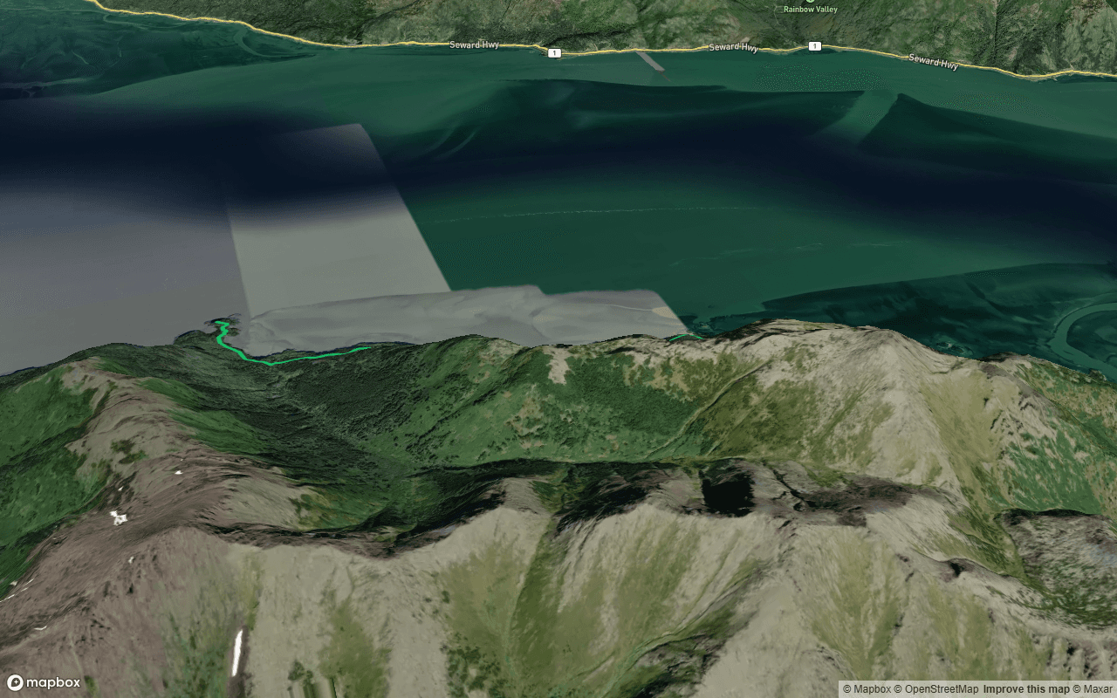Click the jetty extending from Seward Hwy shoreline
This screenshot has width=1117, height=698.
point(649,60)
